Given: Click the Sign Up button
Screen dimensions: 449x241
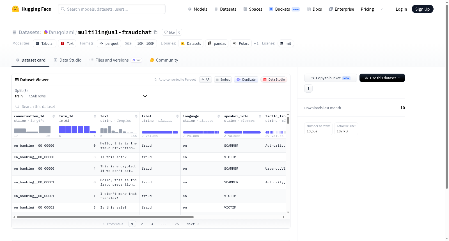Looking at the screenshot, I should (x=423, y=9).
